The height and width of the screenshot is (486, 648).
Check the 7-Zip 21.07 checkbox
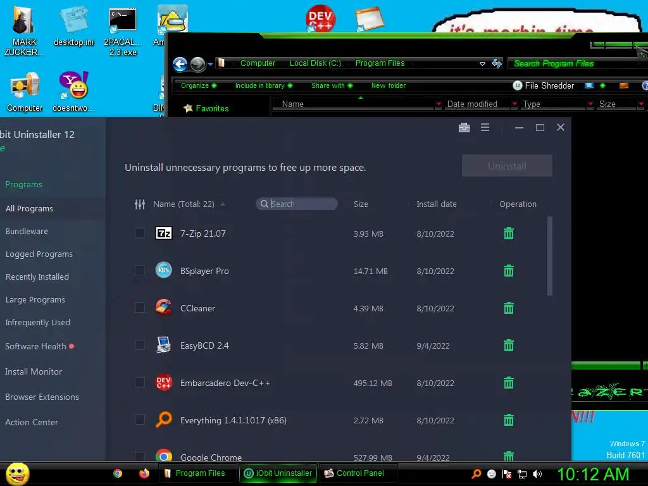pyautogui.click(x=140, y=233)
